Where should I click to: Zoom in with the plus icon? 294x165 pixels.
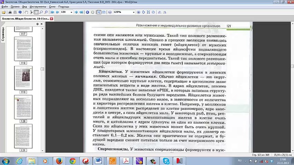pos(138,12)
